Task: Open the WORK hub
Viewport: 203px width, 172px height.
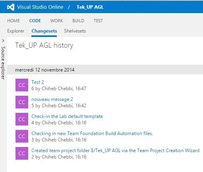Action: coord(56,21)
